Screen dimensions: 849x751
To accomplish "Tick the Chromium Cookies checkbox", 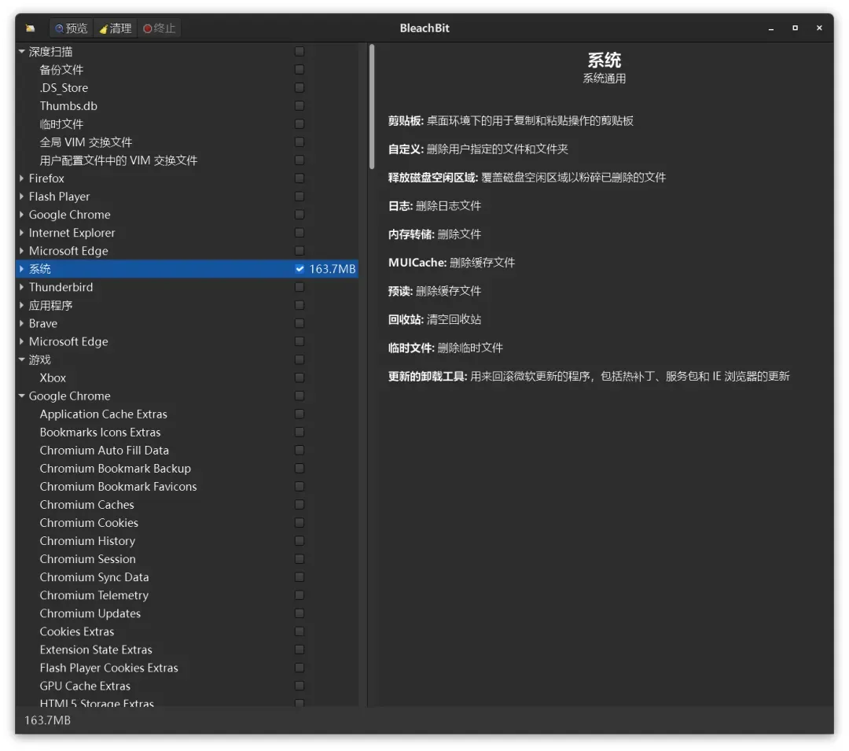I will 300,522.
